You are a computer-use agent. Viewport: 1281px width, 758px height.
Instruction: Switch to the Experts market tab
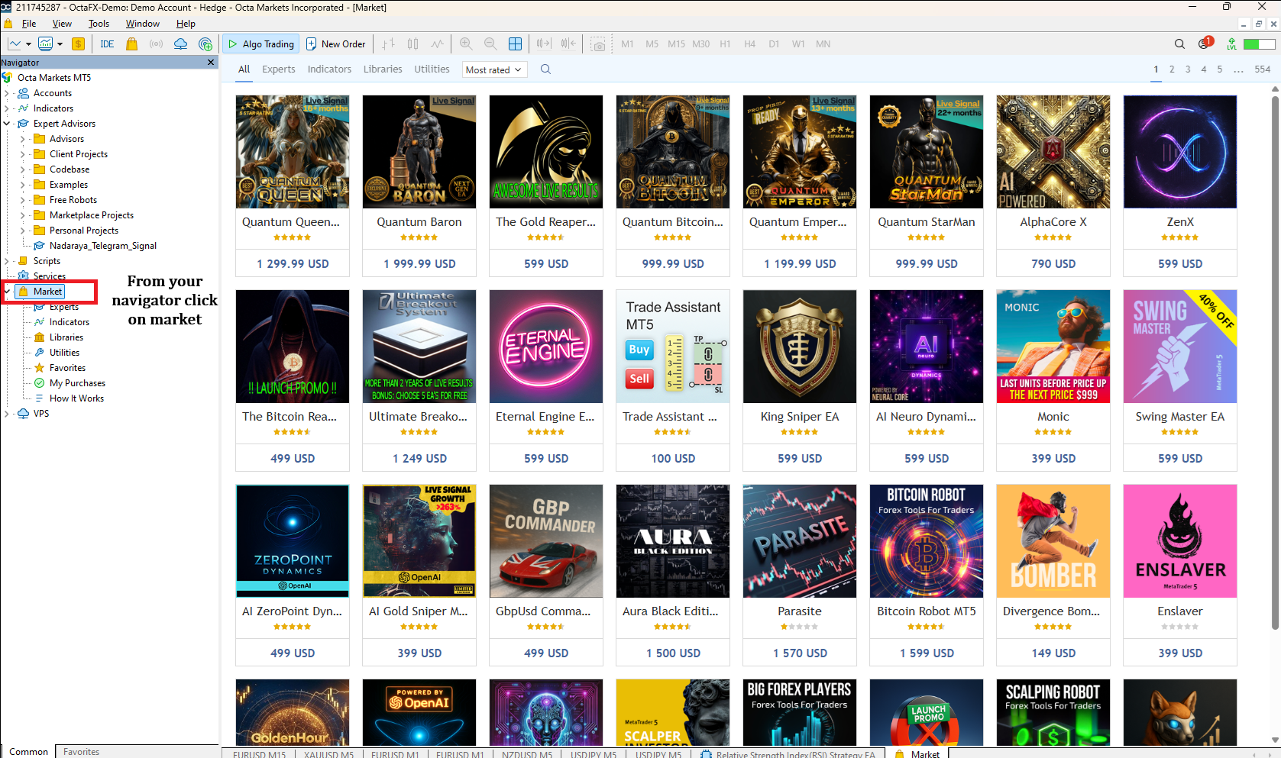pos(278,69)
